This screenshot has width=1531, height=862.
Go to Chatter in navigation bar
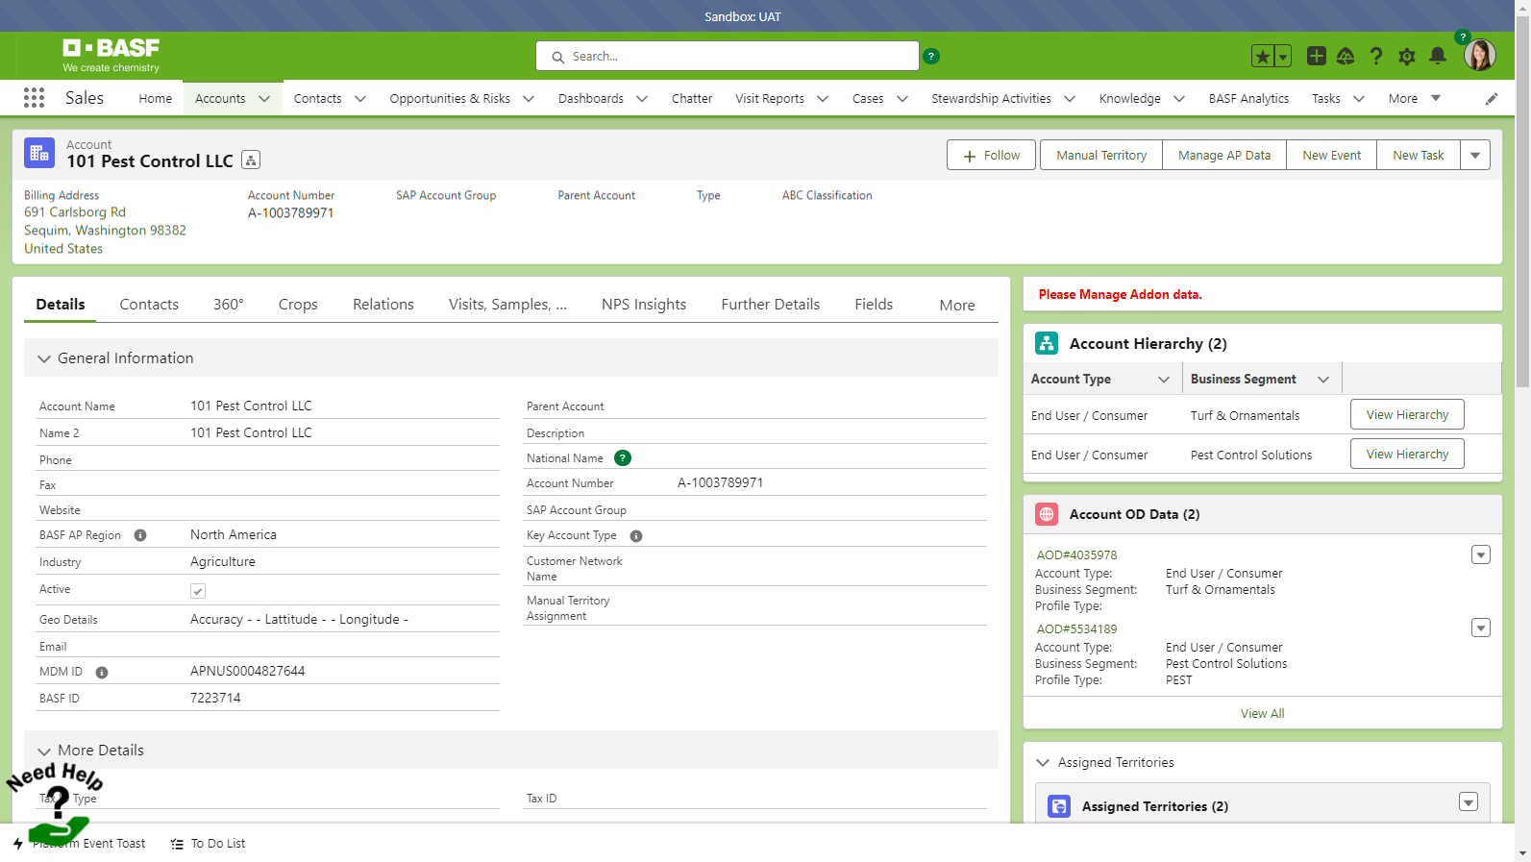coord(692,99)
